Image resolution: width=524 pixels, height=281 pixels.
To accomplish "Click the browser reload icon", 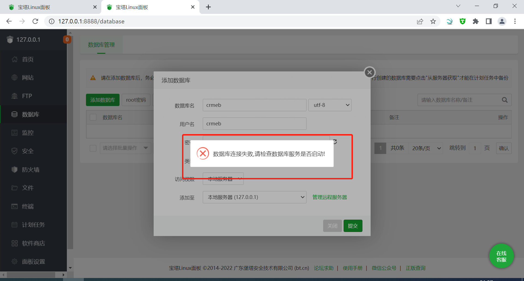I will 35,21.
